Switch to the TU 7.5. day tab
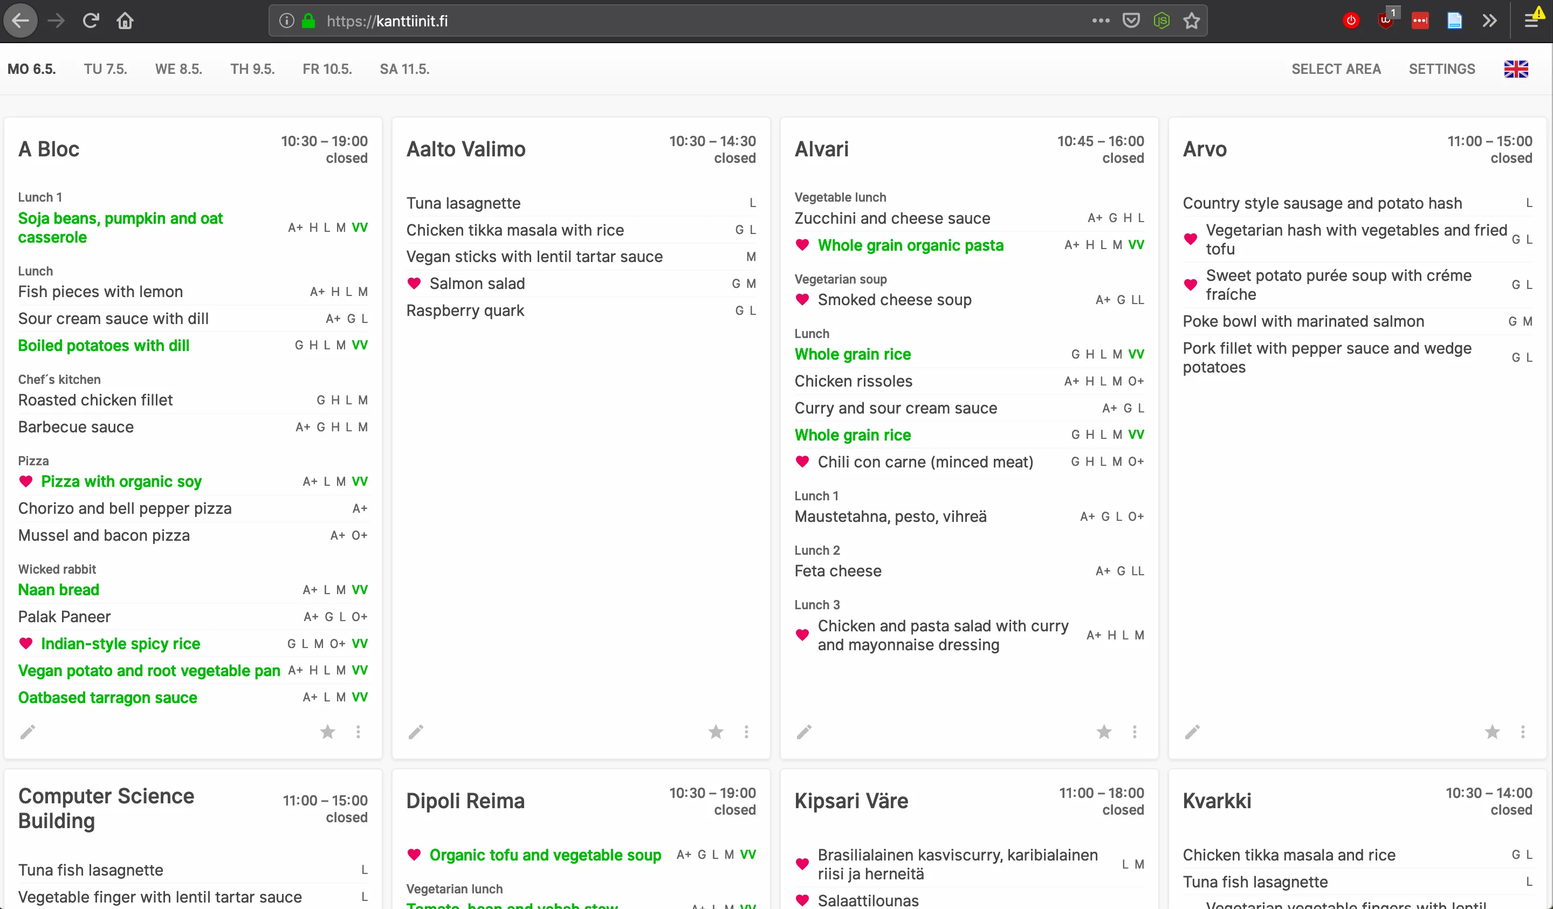 (105, 69)
